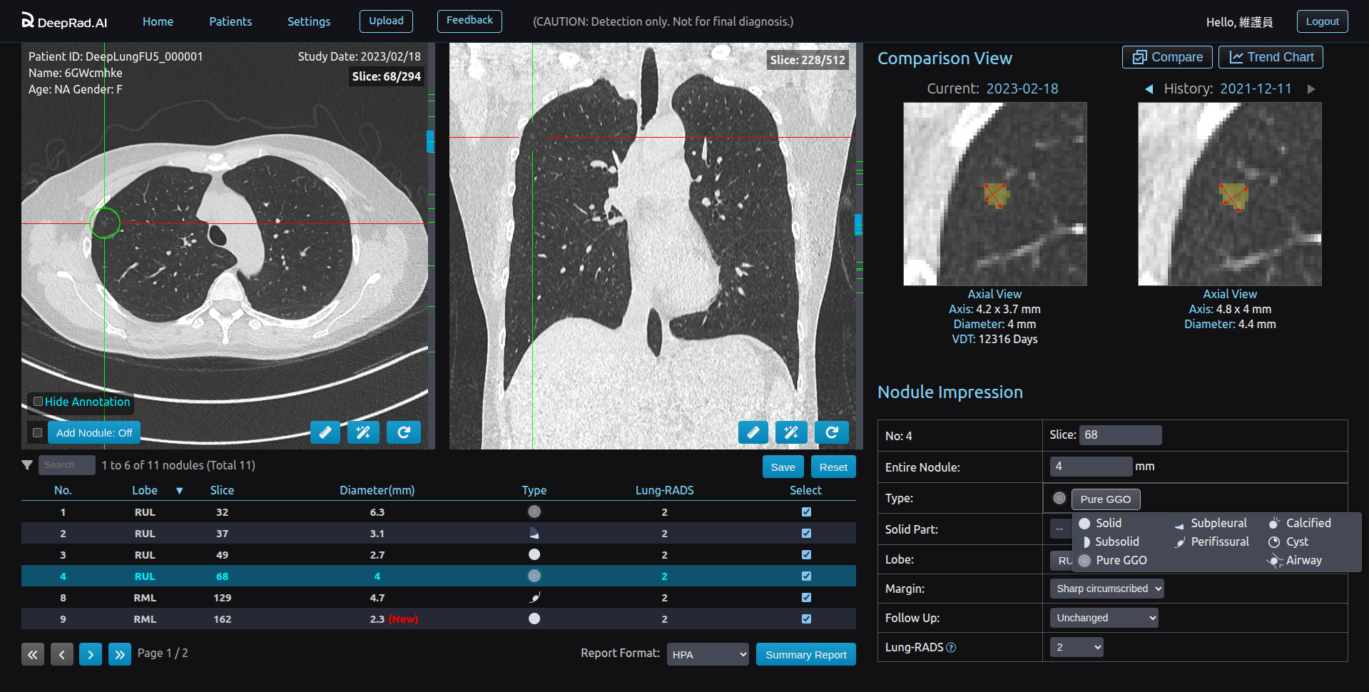Open the Patients menu
The image size is (1369, 692).
click(230, 21)
